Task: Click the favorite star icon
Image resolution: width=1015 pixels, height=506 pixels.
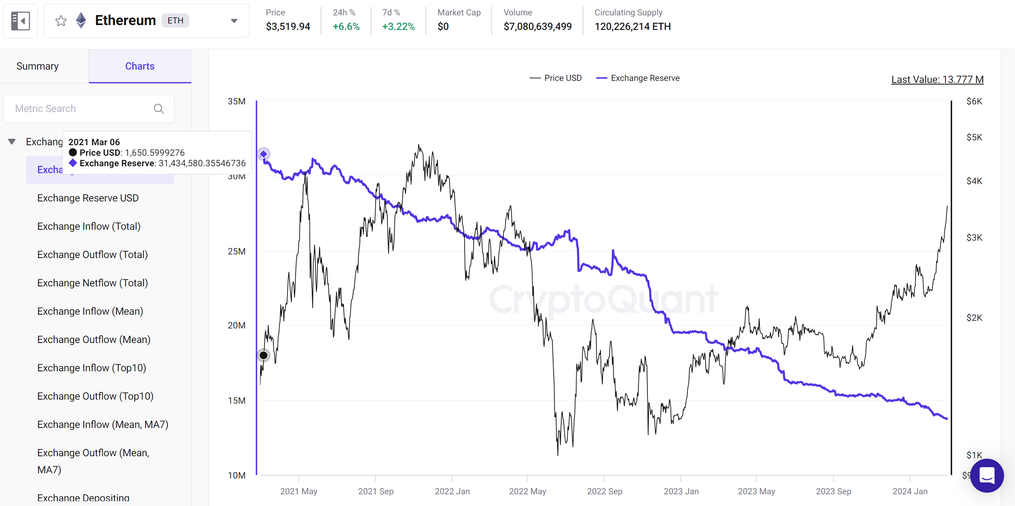Action: [x=61, y=21]
